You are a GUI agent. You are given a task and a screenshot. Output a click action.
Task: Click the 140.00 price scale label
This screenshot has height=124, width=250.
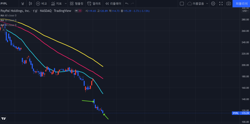pos(245,99)
